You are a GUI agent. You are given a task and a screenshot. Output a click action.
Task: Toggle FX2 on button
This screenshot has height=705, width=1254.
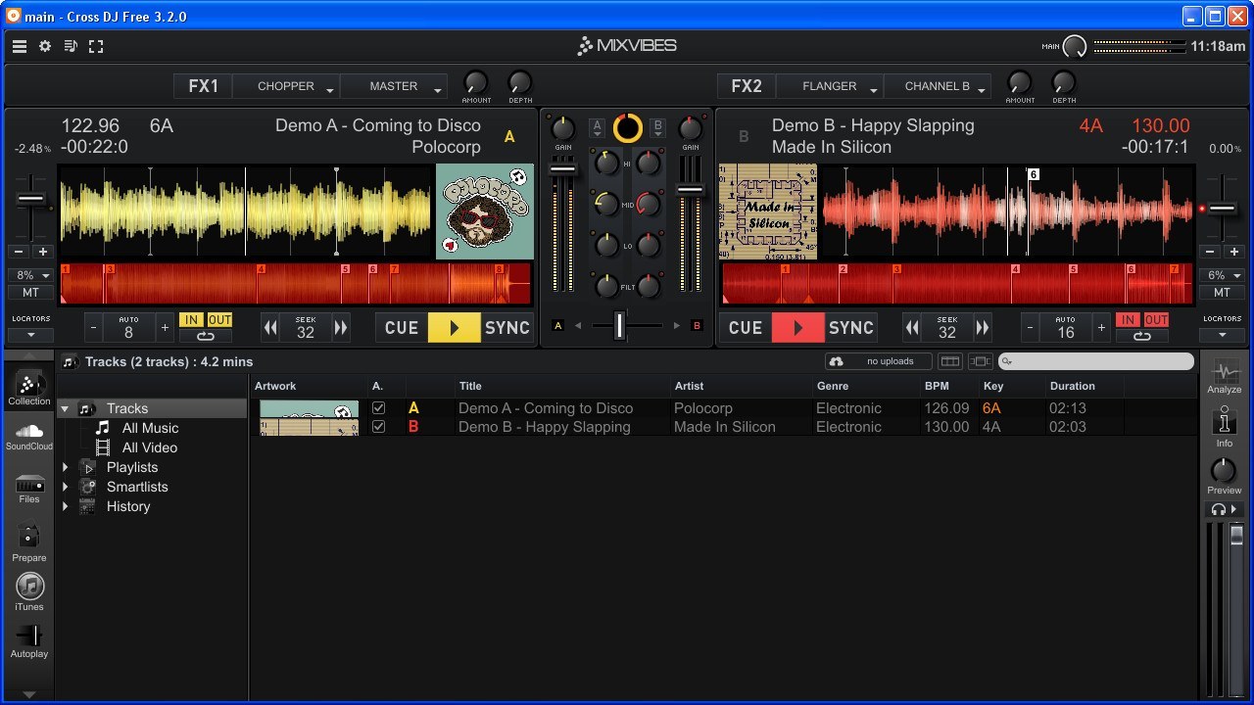point(747,86)
